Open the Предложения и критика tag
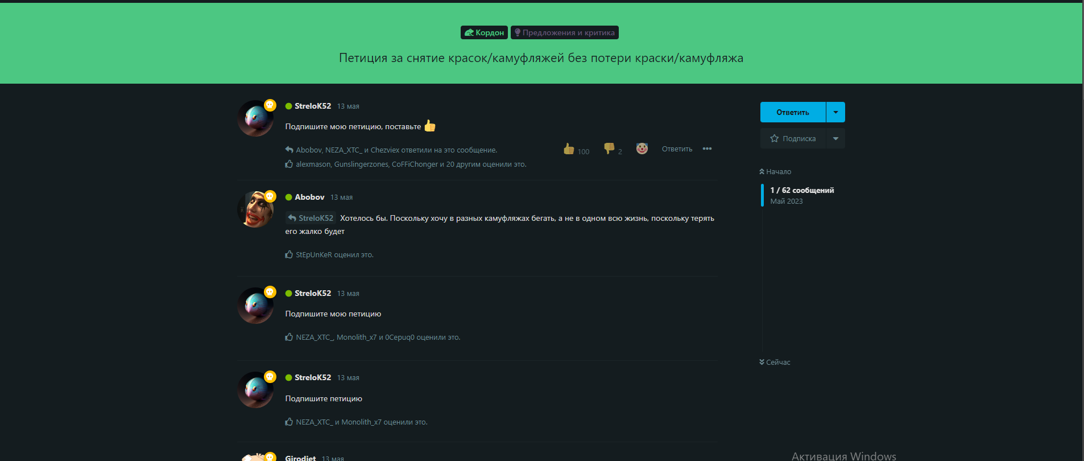 (x=564, y=32)
